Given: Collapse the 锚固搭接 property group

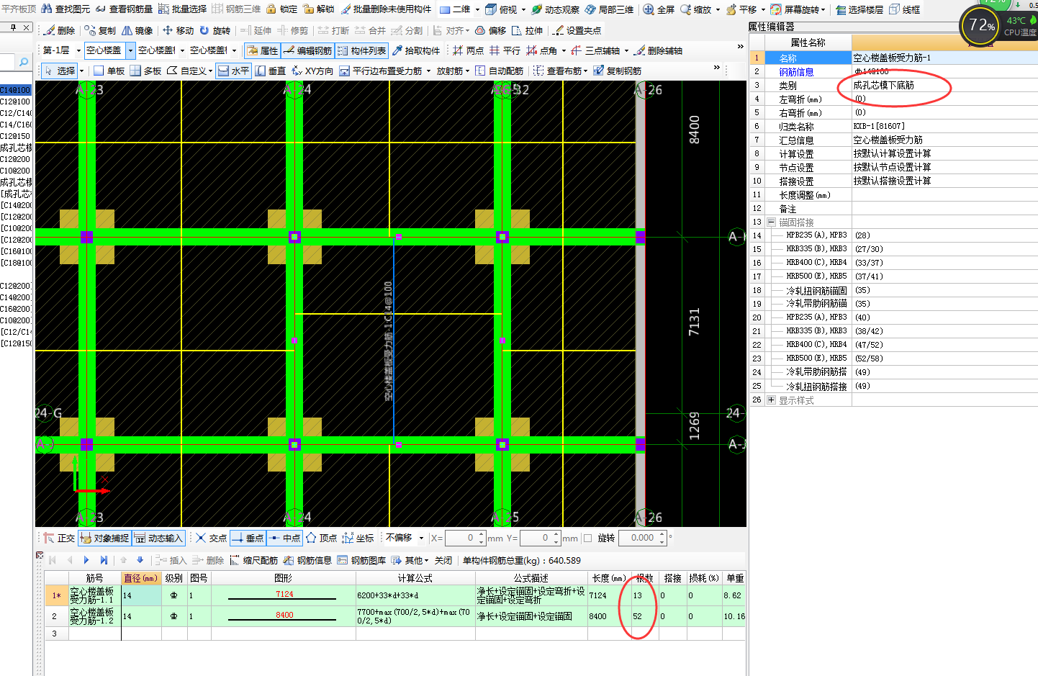Looking at the screenshot, I should 772,222.
